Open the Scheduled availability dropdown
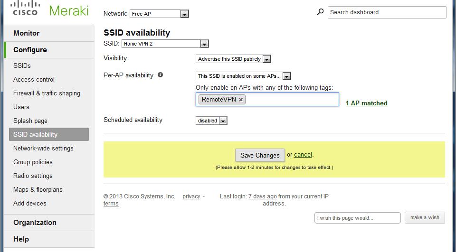Image resolution: width=456 pixels, height=252 pixels. tap(211, 121)
